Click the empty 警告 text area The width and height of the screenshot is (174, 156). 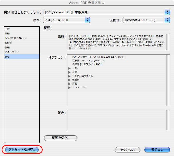(117, 120)
